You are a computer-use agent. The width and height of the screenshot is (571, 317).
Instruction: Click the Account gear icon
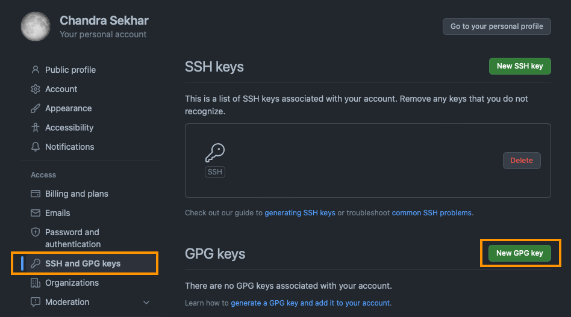click(36, 89)
